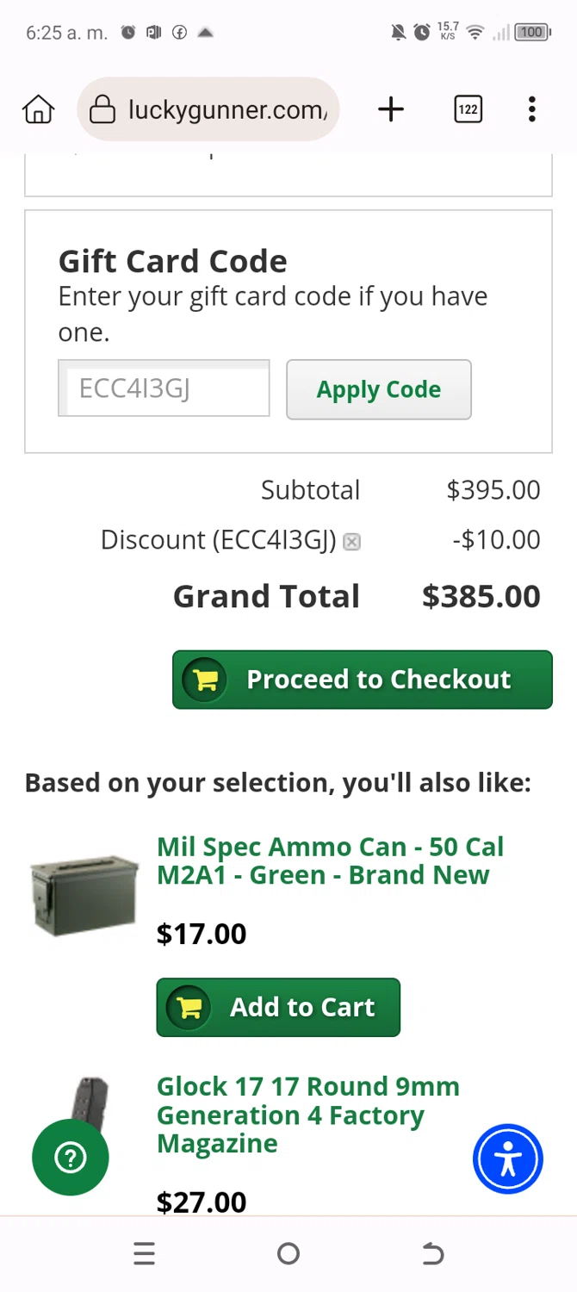
Task: Tap the browser home icon
Action: tap(39, 109)
